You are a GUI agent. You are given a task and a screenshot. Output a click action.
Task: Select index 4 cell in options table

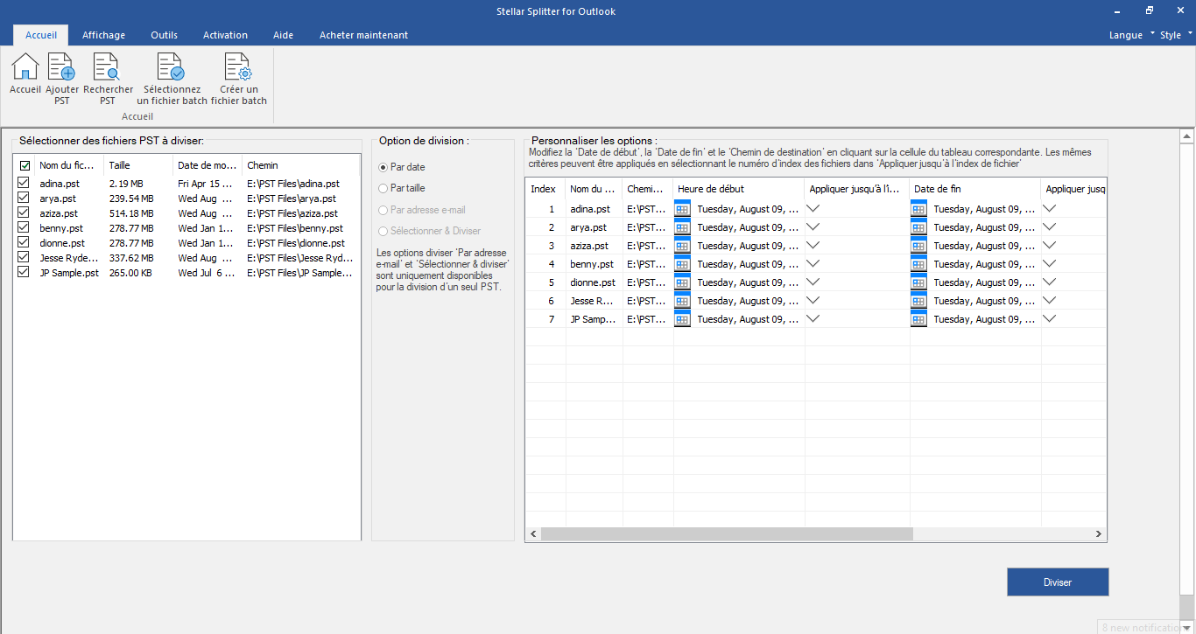click(x=551, y=264)
